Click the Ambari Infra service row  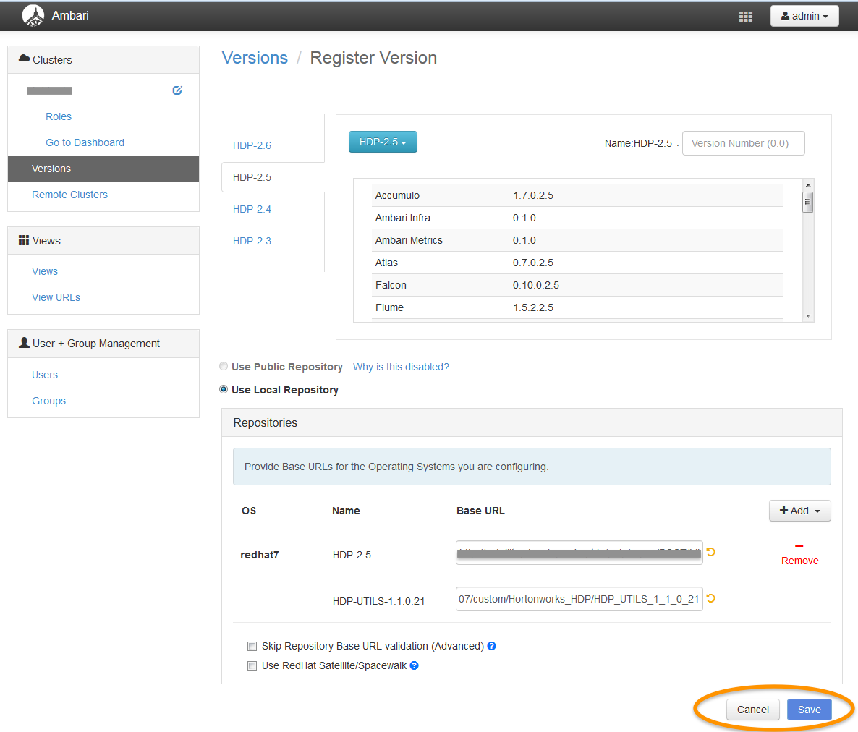click(577, 218)
